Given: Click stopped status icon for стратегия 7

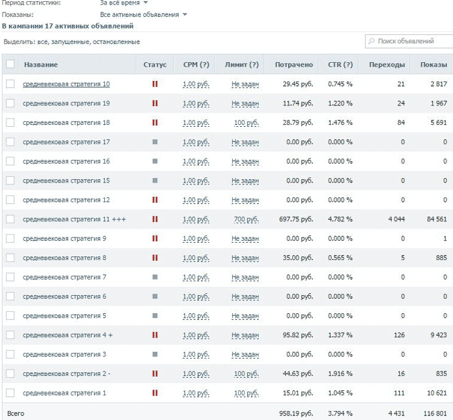Looking at the screenshot, I should click(155, 277).
